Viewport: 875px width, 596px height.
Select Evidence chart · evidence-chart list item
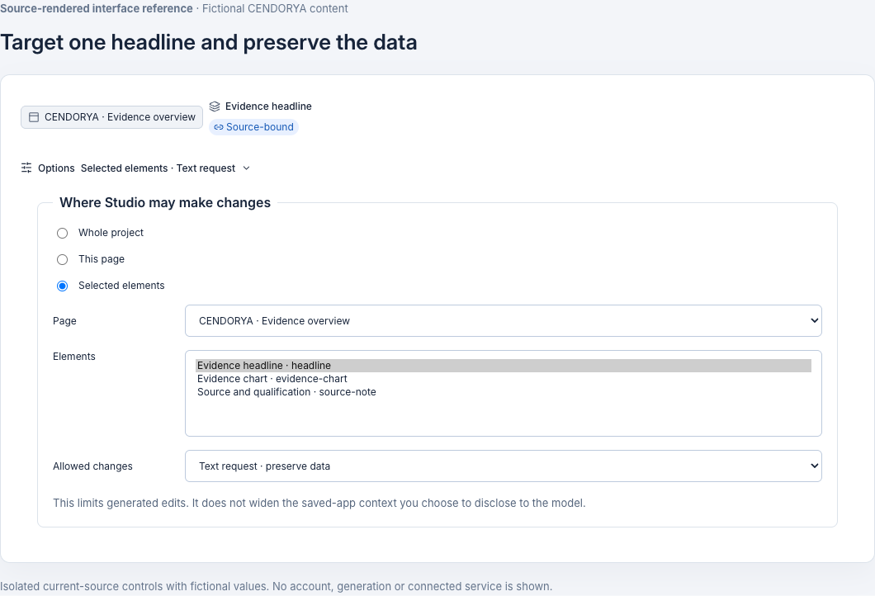[x=504, y=379]
